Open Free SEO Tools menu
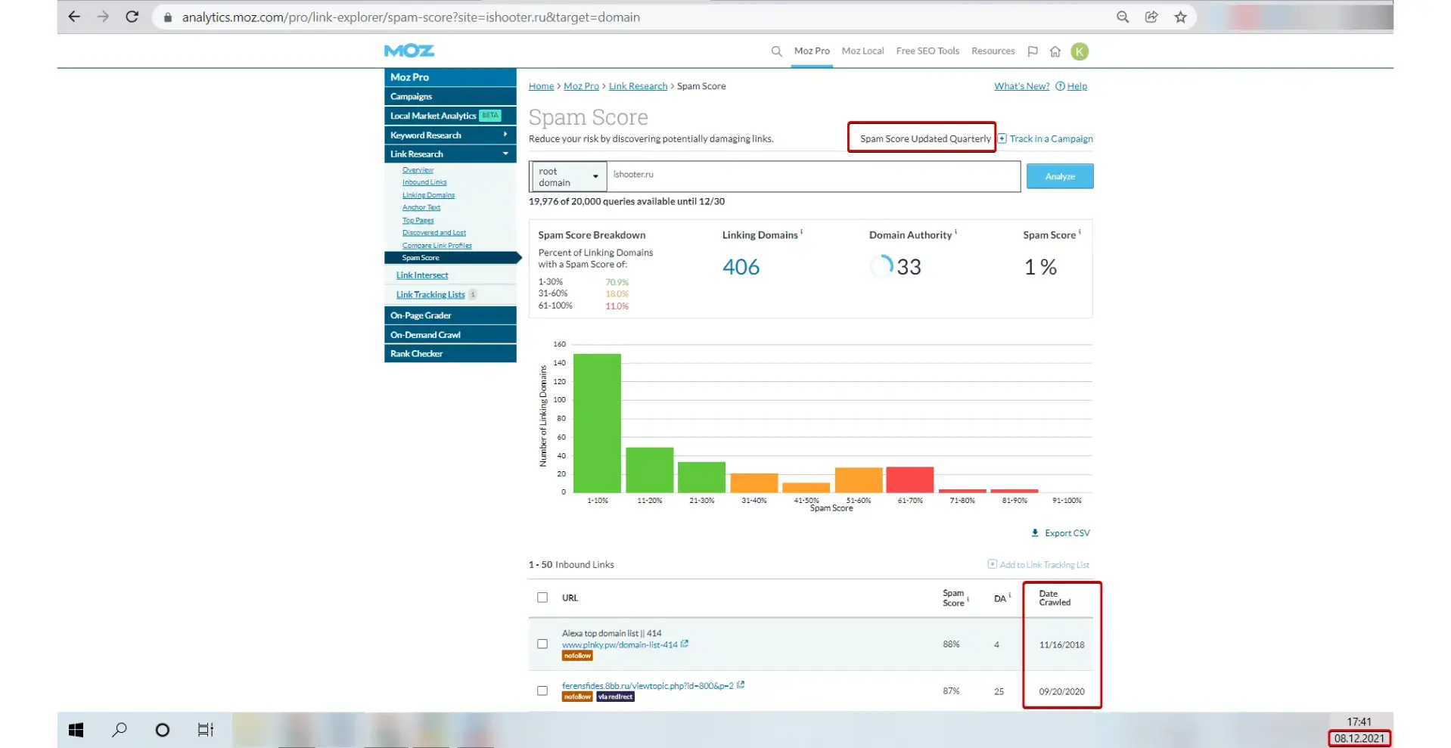 [927, 51]
